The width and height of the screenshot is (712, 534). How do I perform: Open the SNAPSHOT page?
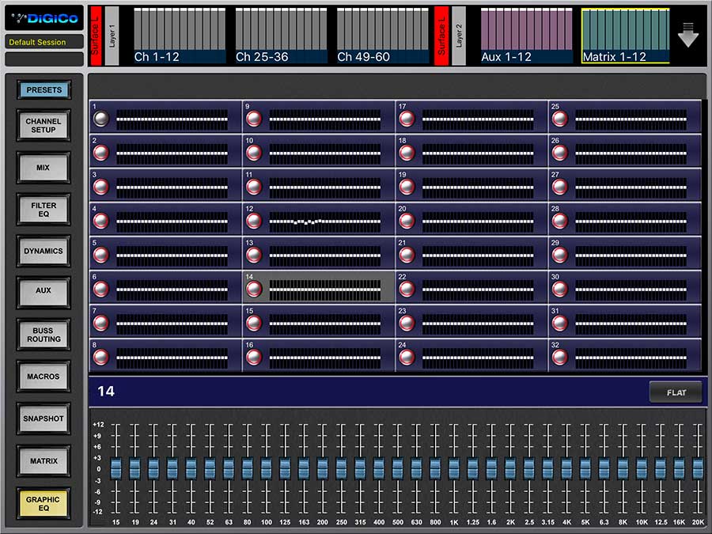click(44, 418)
